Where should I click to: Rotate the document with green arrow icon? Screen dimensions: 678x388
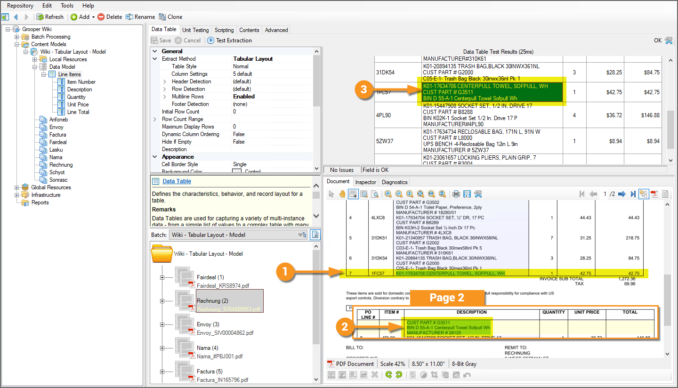pyautogui.click(x=388, y=375)
